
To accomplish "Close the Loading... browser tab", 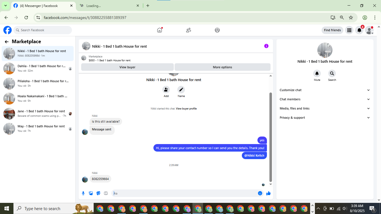I will click(x=138, y=6).
